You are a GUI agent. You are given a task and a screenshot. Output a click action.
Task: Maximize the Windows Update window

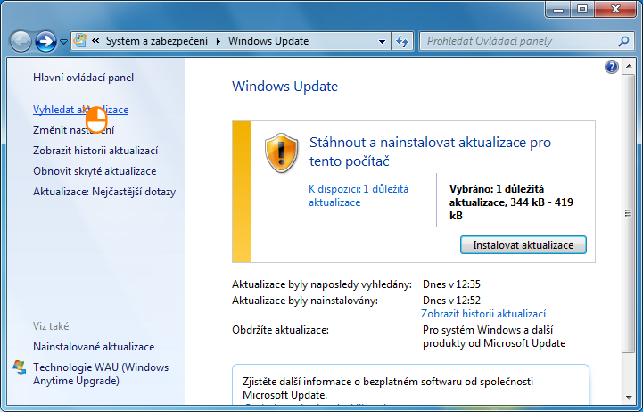(x=581, y=10)
